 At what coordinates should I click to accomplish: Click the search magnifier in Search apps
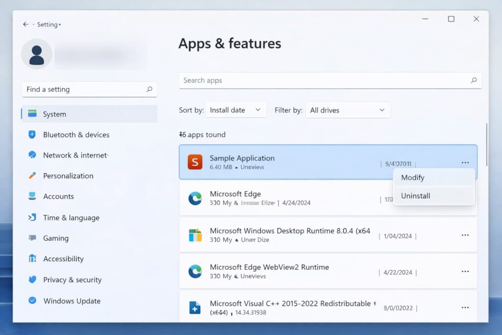click(x=474, y=80)
